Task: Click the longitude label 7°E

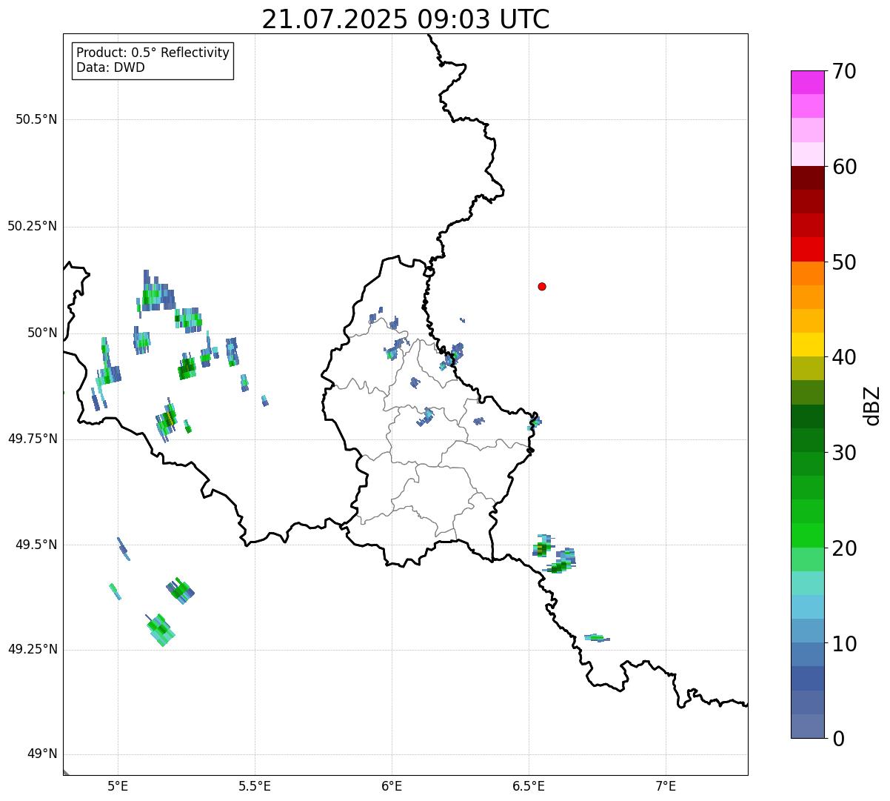Action: point(666,785)
